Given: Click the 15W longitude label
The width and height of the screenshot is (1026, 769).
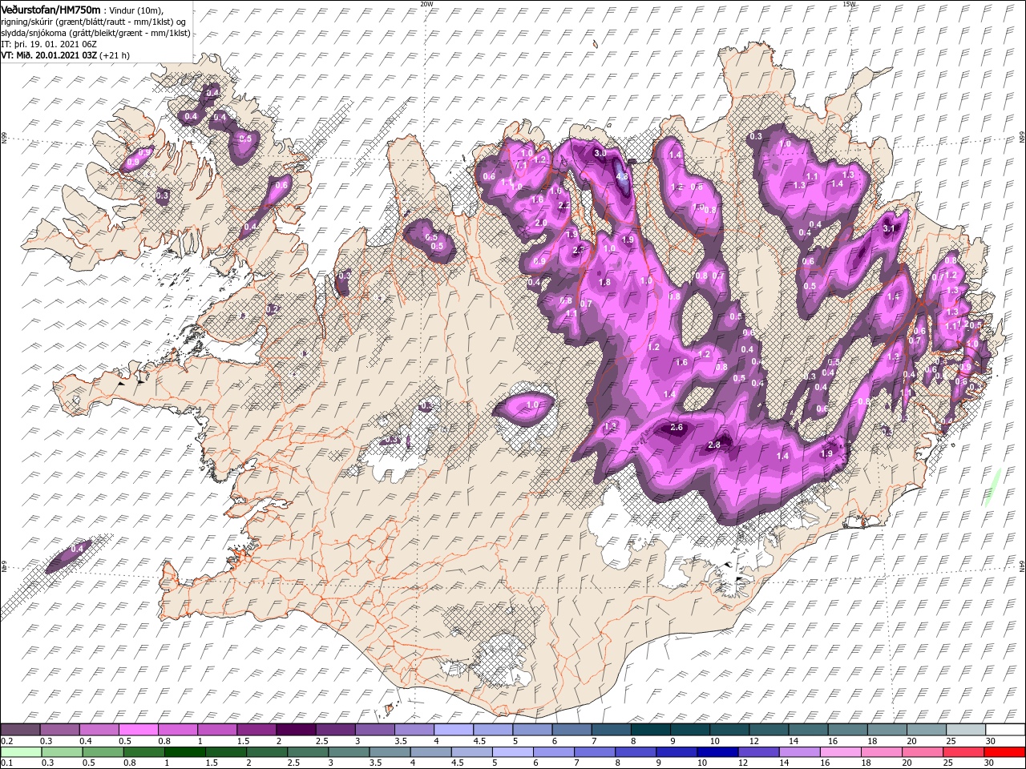Looking at the screenshot, I should coord(849,4).
